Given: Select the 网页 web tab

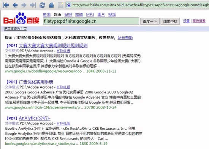Looking at the screenshot, I should click(x=57, y=14).
